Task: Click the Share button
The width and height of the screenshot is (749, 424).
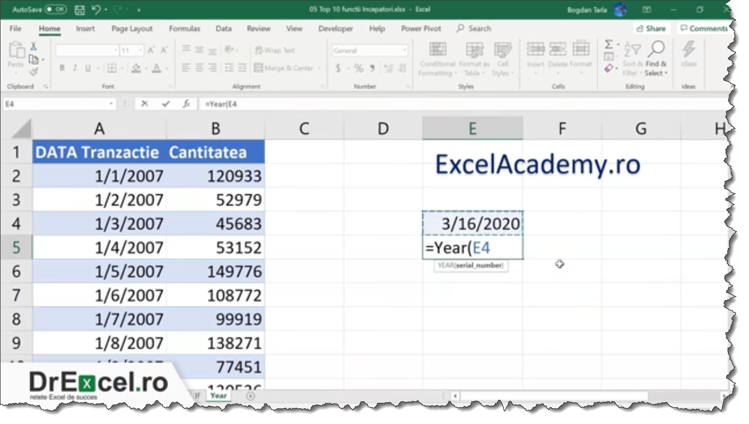Action: (x=650, y=28)
